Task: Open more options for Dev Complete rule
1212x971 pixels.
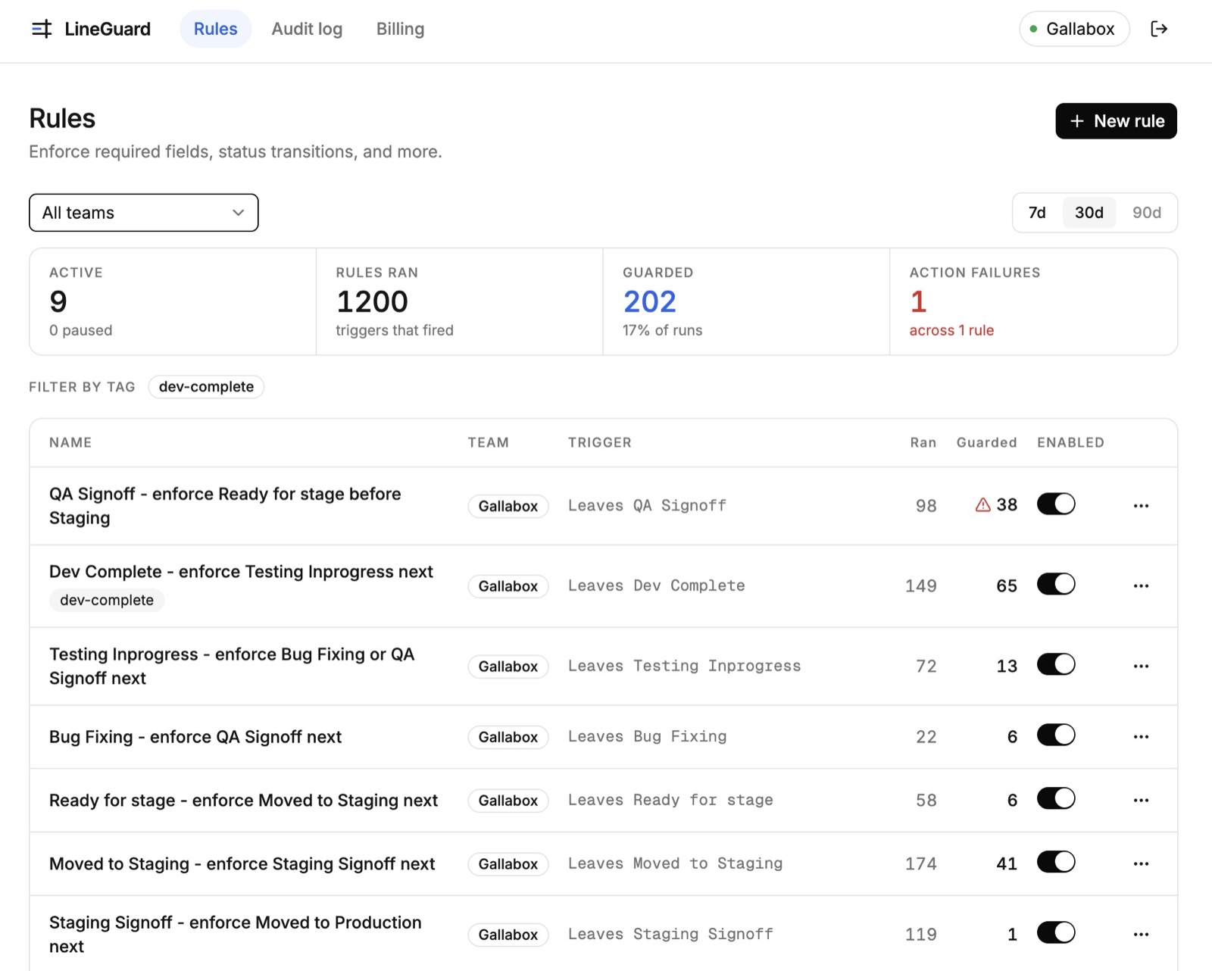Action: click(1142, 585)
